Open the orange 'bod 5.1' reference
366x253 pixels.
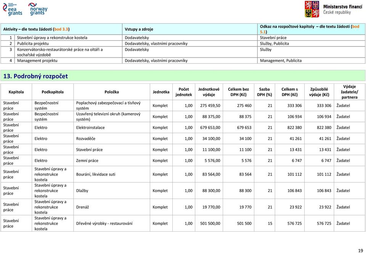tap(310, 29)
